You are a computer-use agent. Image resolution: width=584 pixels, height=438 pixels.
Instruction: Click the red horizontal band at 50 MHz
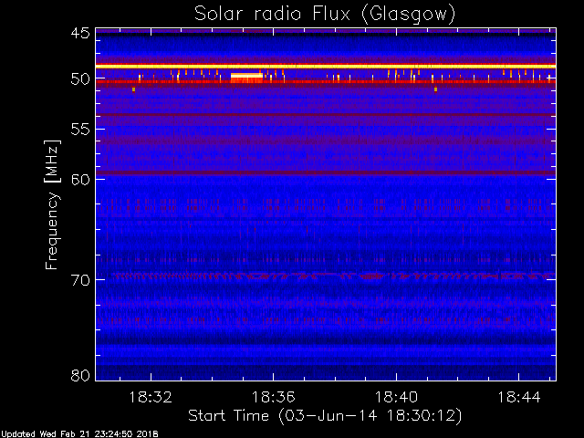(x=326, y=81)
